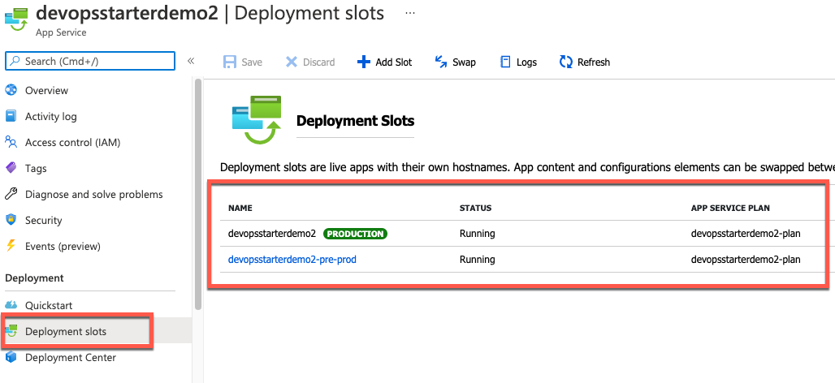This screenshot has width=835, height=383.
Task: Click the Add Slot button label
Action: click(394, 62)
